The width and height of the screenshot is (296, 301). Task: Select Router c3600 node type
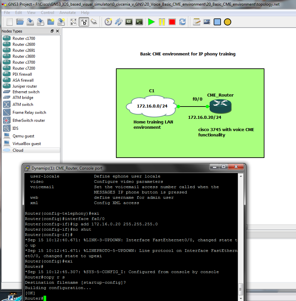(x=31, y=56)
